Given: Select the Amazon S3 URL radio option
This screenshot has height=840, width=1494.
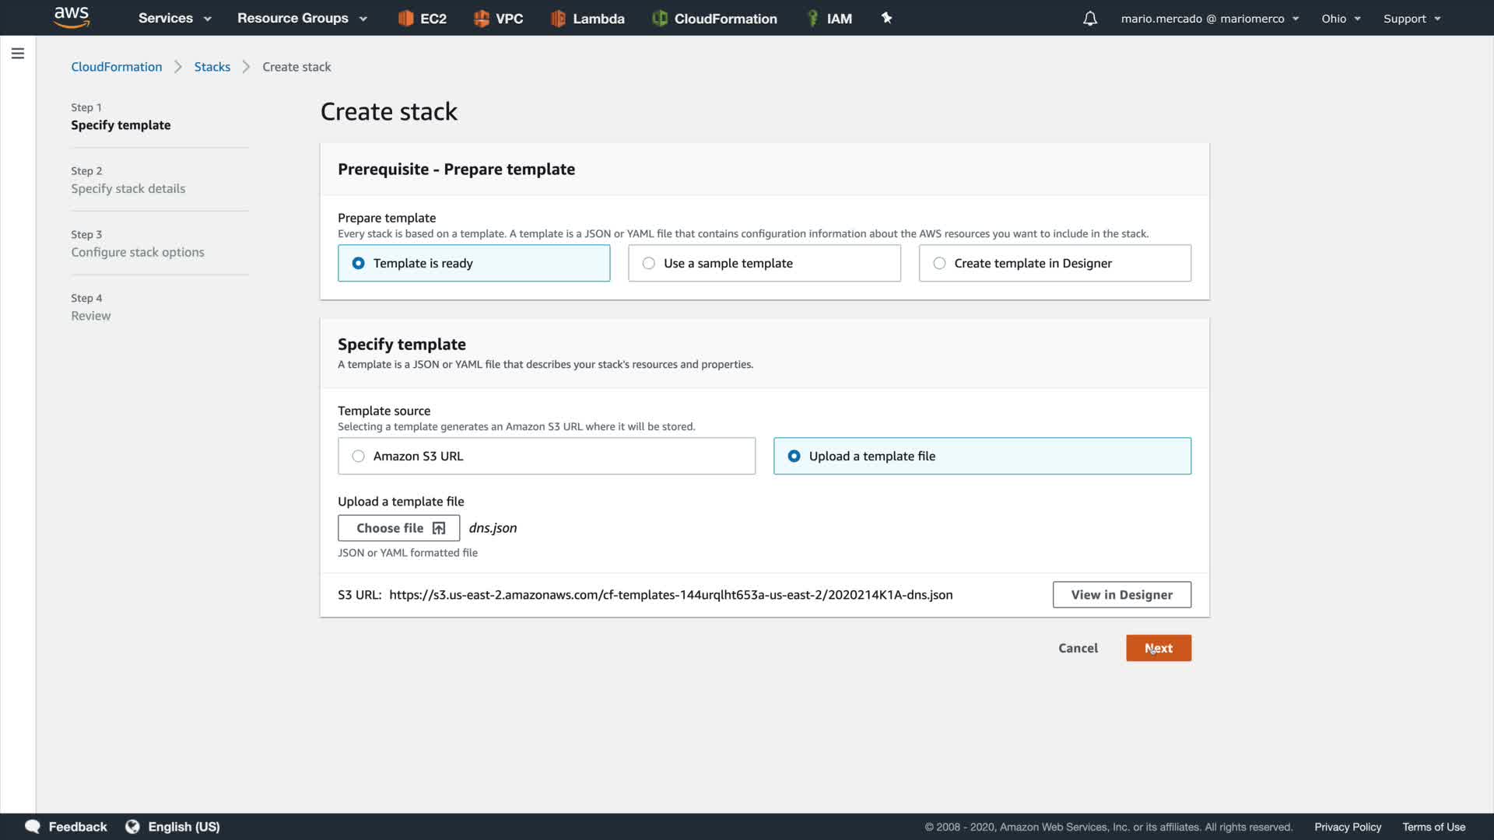Looking at the screenshot, I should click(359, 457).
